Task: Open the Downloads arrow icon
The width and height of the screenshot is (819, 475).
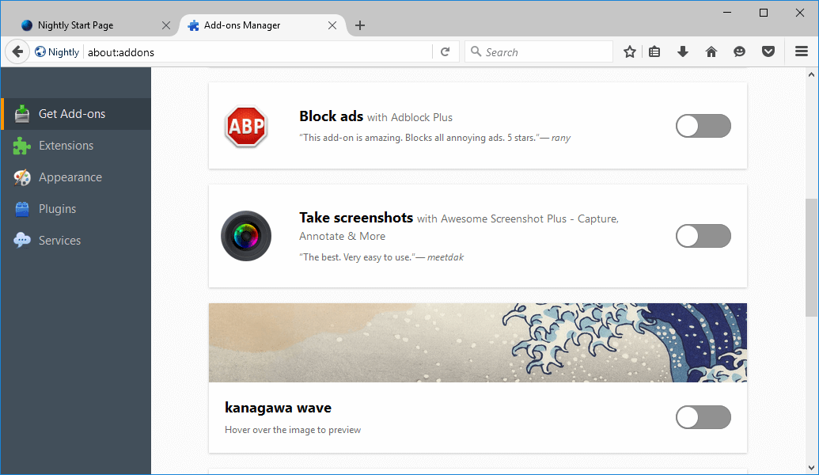Action: (683, 51)
